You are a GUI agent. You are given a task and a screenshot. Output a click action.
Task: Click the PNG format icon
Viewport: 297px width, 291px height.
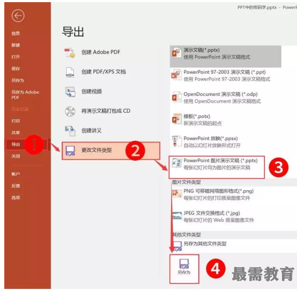177,194
